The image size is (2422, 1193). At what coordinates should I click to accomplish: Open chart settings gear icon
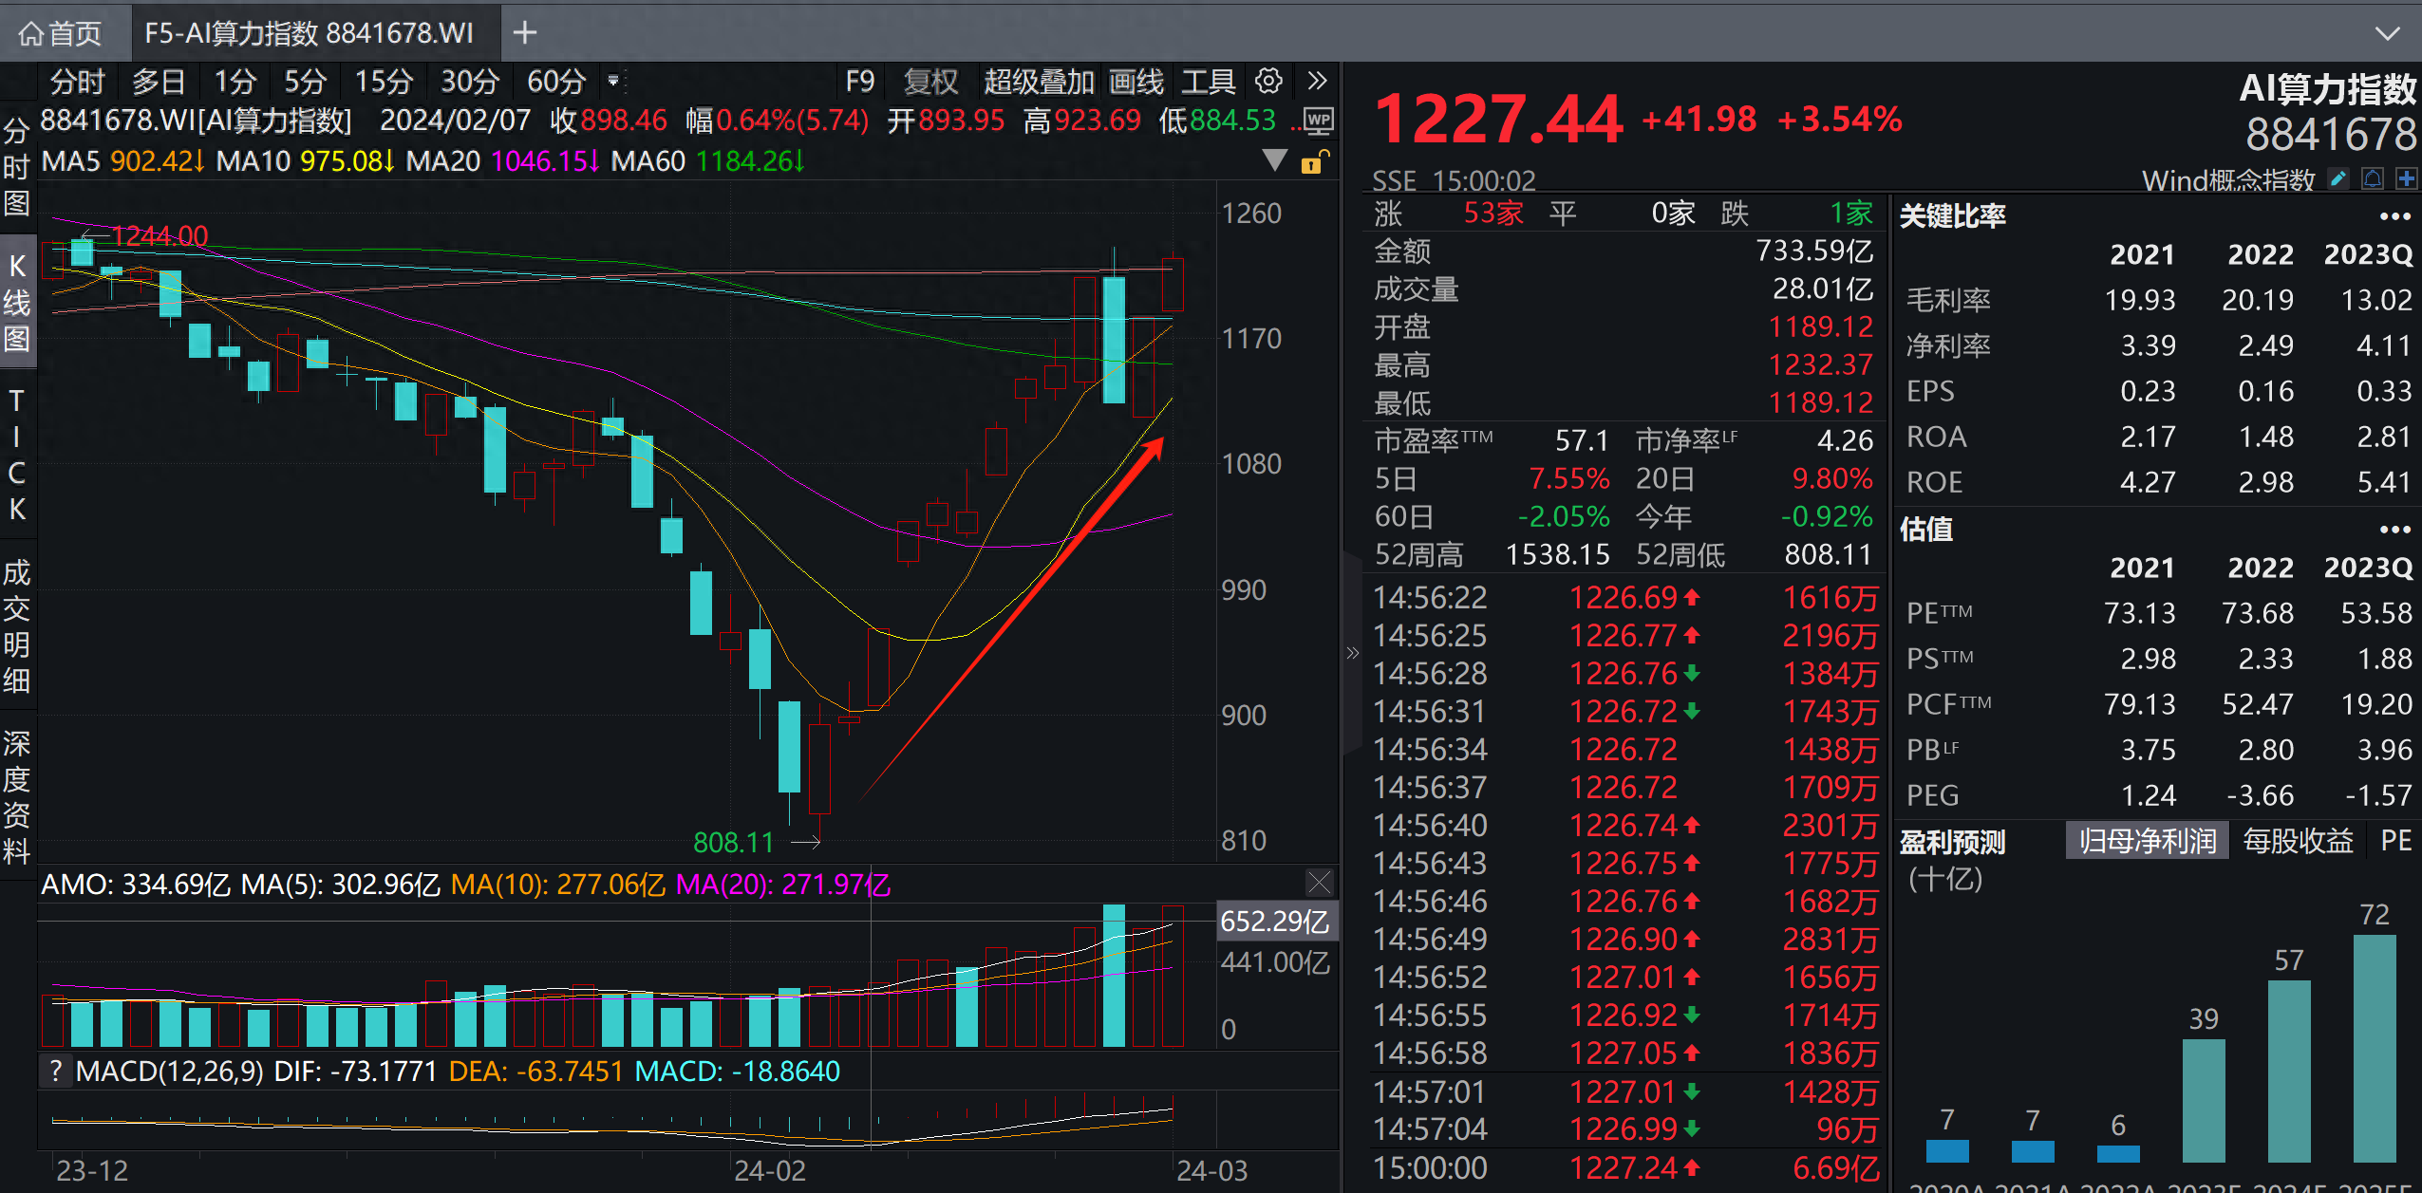click(x=1268, y=82)
